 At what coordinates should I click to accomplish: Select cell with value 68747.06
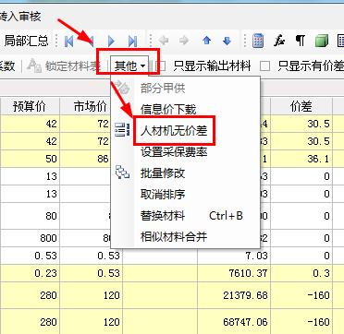tap(234, 322)
